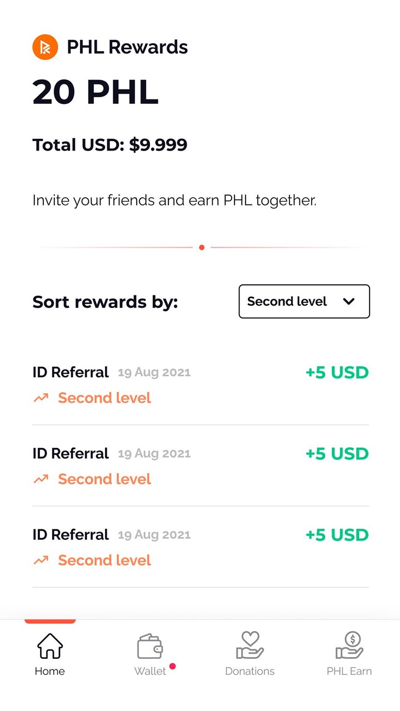Tap the trend arrow icon on second reward
The image size is (400, 711).
click(41, 479)
